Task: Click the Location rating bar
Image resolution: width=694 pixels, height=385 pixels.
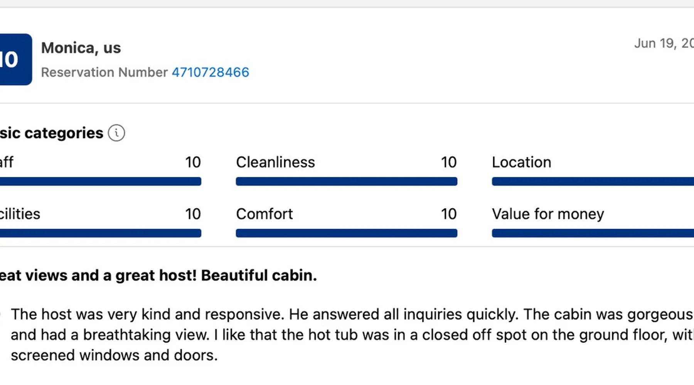Action: click(x=593, y=181)
